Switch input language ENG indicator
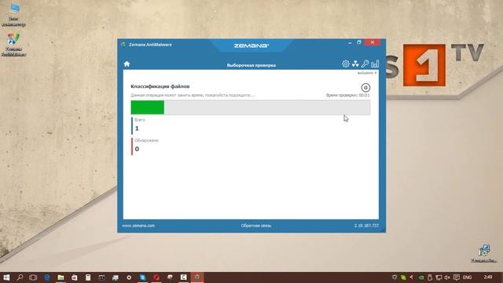Image resolution: width=503 pixels, height=283 pixels. click(468, 277)
